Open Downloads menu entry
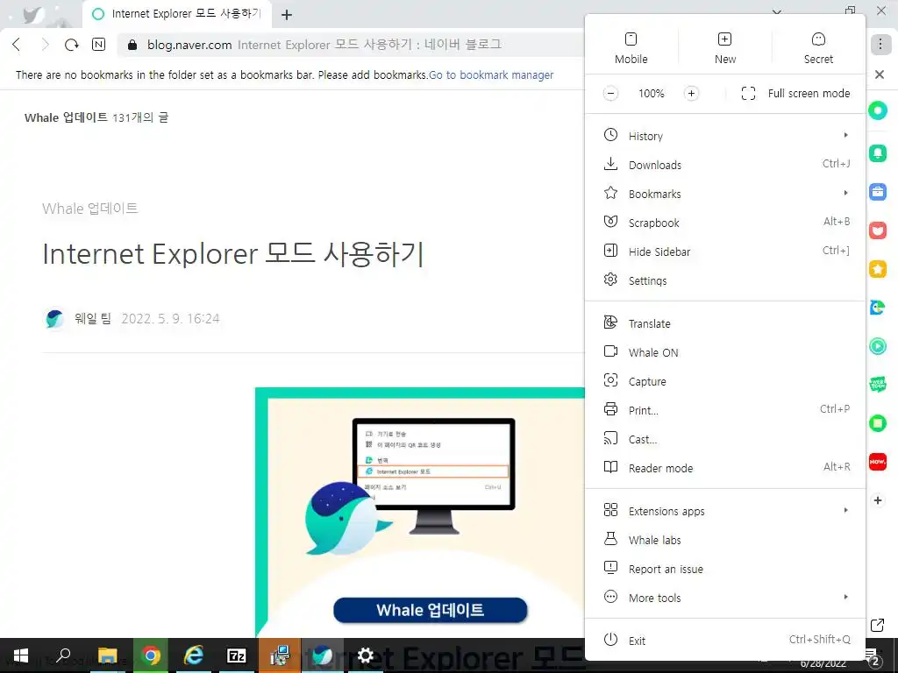 [x=725, y=165]
